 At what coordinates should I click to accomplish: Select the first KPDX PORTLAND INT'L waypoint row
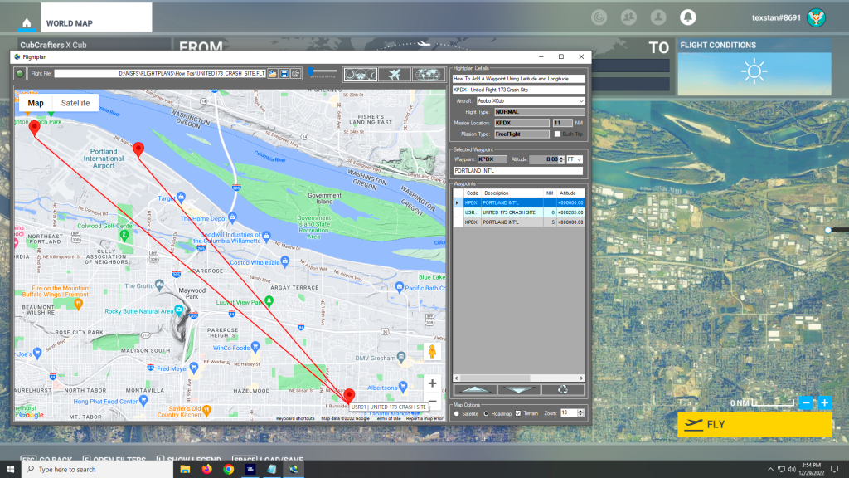click(x=519, y=202)
